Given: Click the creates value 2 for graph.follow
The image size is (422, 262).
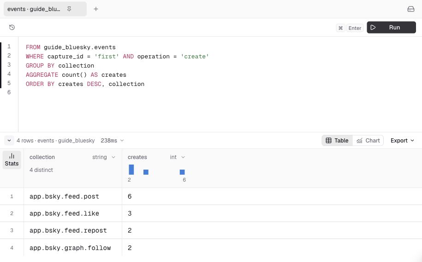Looking at the screenshot, I should pos(130,248).
